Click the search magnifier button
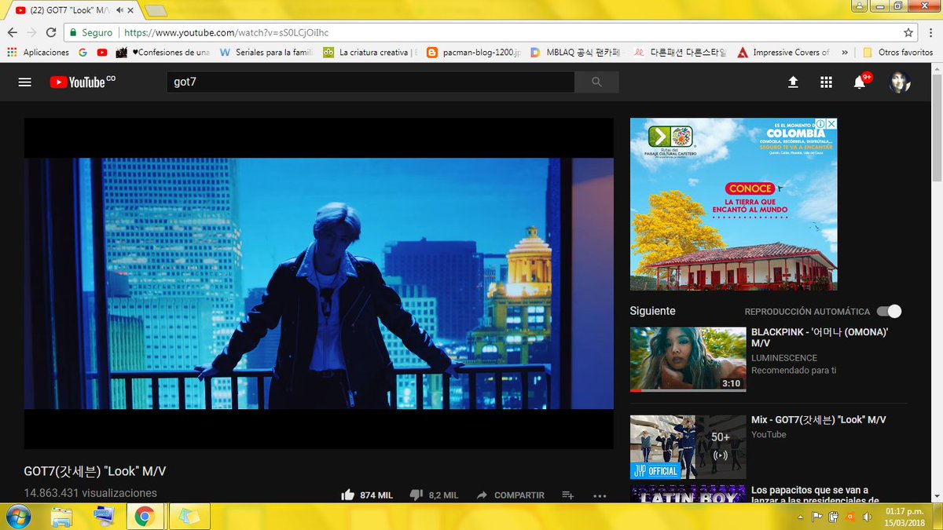Screen dimensions: 943x530 596,82
